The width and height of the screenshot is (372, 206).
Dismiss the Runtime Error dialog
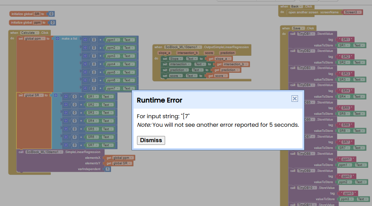(151, 140)
